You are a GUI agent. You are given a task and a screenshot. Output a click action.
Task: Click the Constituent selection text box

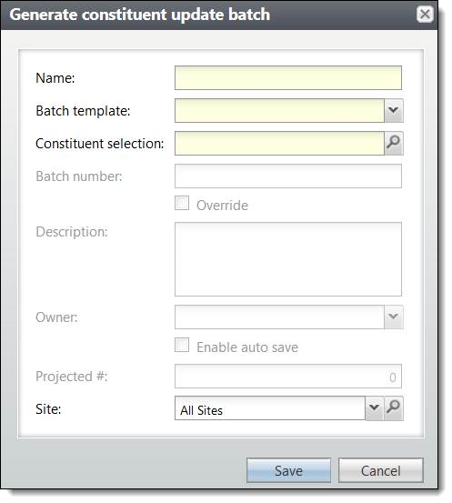tap(279, 143)
